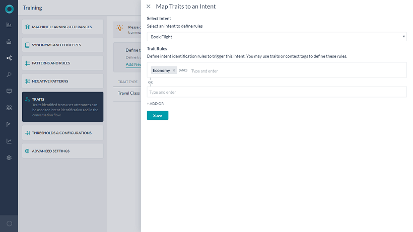Open Thresholds & Configurations section
The width and height of the screenshot is (413, 232).
point(62,132)
